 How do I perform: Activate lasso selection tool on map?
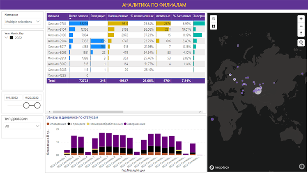click(x=213, y=18)
